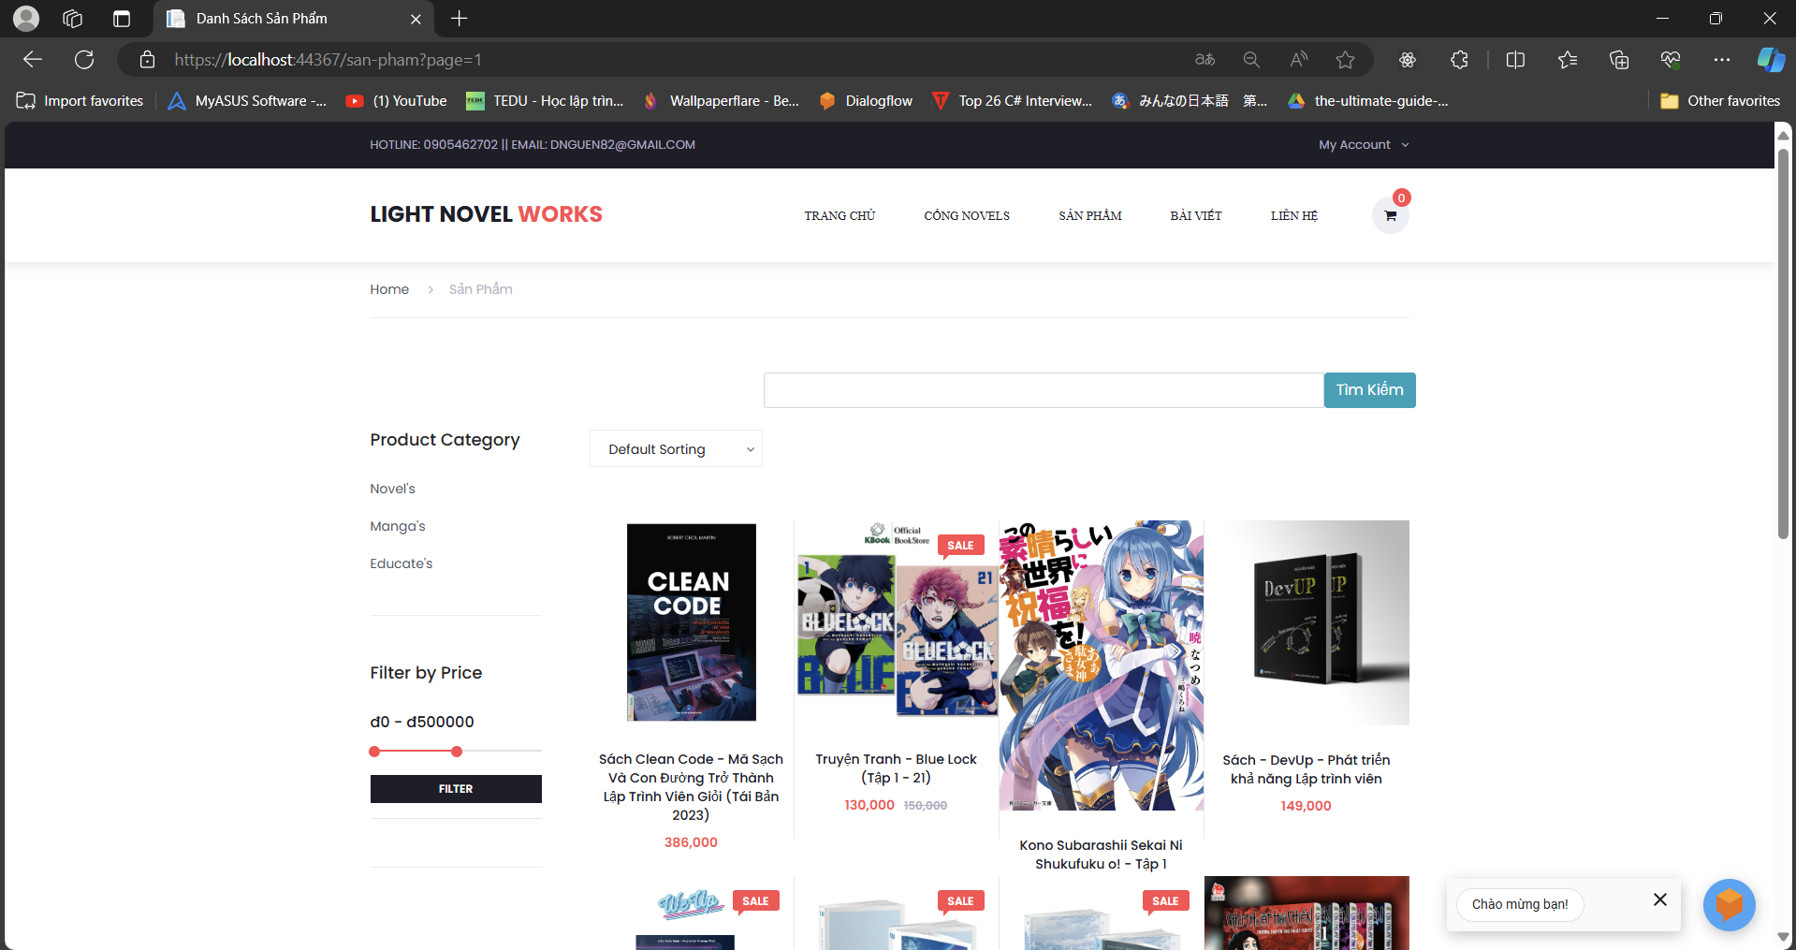This screenshot has width=1796, height=950.
Task: View site information lock icon
Action: (x=147, y=60)
